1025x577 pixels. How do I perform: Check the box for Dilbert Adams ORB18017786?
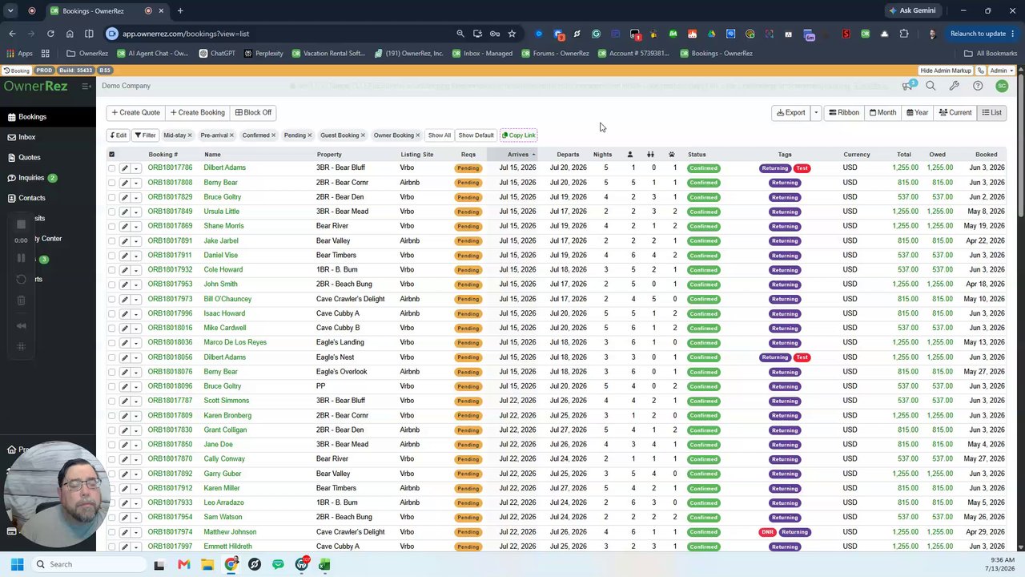pyautogui.click(x=112, y=168)
